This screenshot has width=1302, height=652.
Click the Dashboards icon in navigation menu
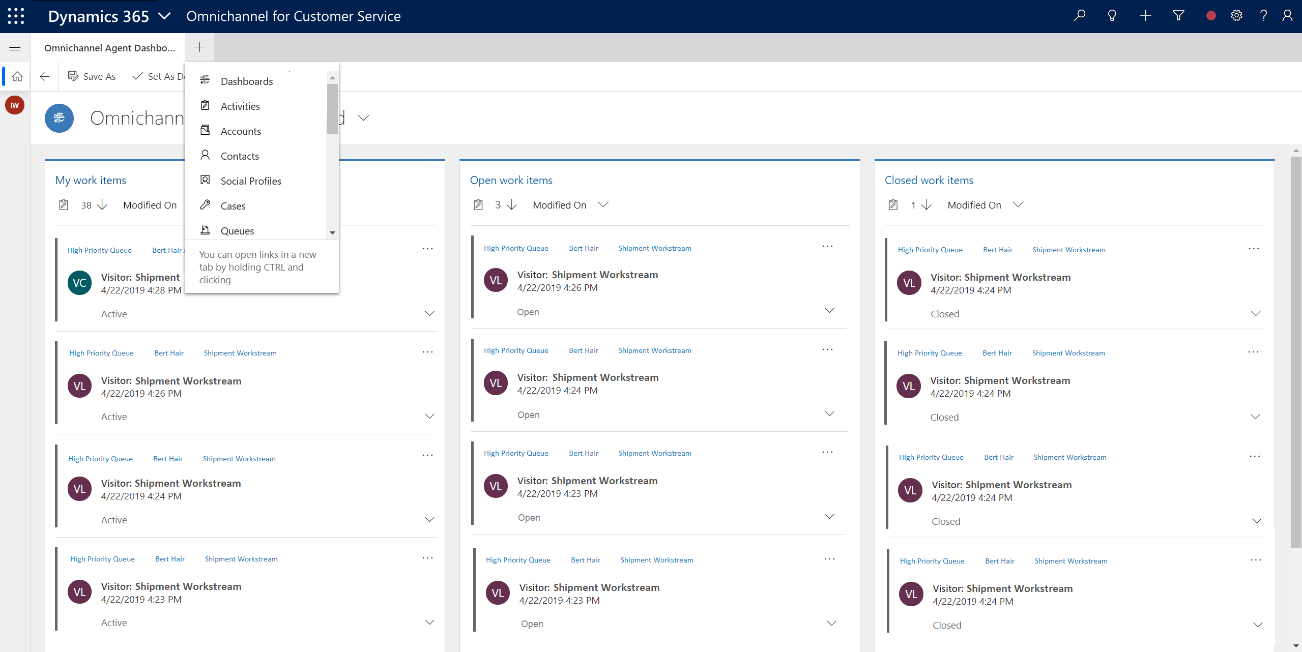(x=206, y=81)
